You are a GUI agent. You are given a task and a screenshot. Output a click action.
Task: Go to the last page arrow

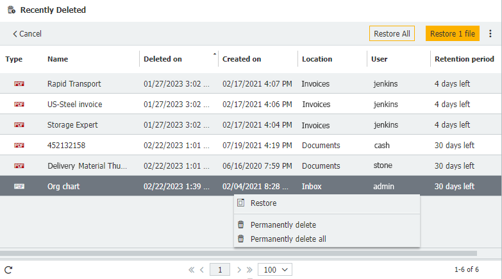pyautogui.click(x=249, y=270)
